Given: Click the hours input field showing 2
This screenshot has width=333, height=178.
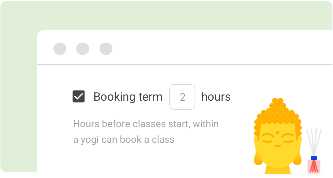Looking at the screenshot, I should click(x=182, y=97).
